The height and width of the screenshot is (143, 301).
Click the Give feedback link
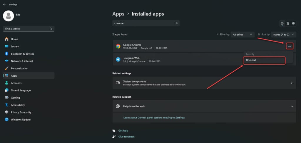click(x=126, y=137)
